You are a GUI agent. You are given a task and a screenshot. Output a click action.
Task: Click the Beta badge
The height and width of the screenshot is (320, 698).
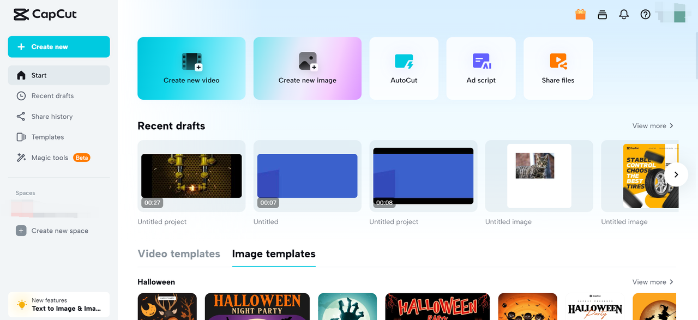pos(82,158)
